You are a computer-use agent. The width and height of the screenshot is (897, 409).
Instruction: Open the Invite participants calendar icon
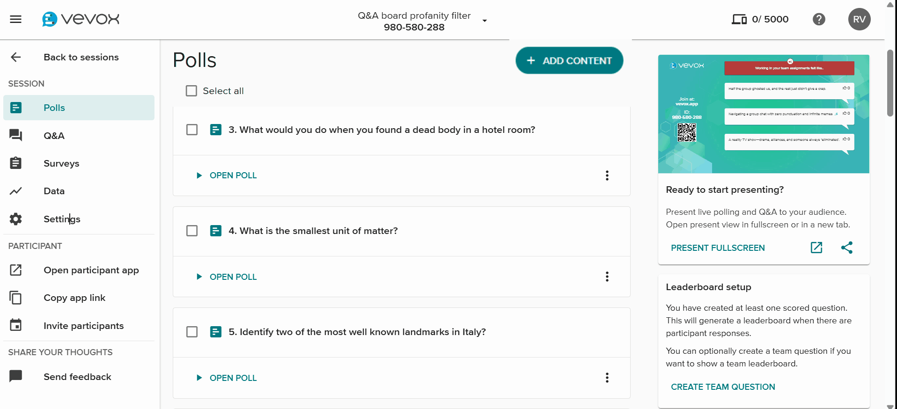pyautogui.click(x=15, y=325)
